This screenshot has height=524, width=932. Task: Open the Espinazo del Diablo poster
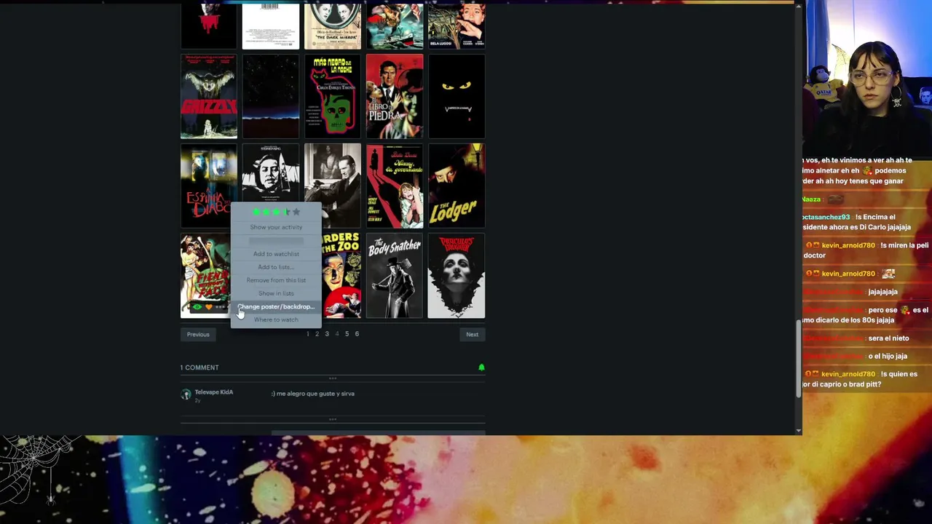[x=209, y=186]
